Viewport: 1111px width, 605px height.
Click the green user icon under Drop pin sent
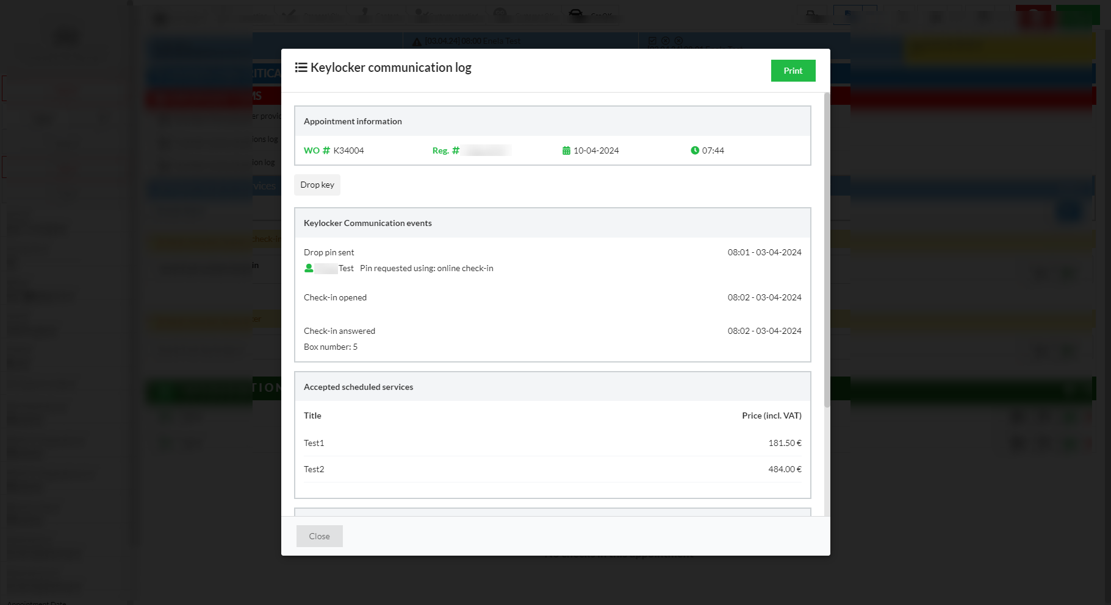(x=309, y=268)
